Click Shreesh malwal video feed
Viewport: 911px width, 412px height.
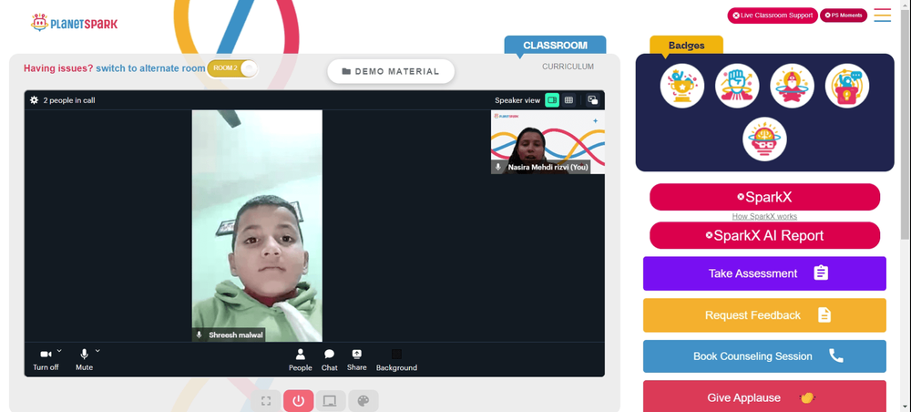coord(257,225)
